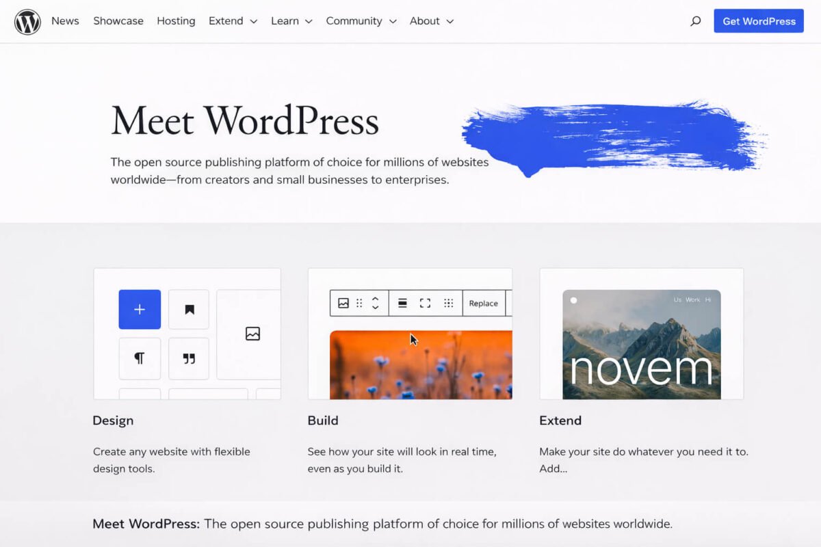Click the align icon in Build toolbar
This screenshot has height=547, width=821.
(x=403, y=303)
